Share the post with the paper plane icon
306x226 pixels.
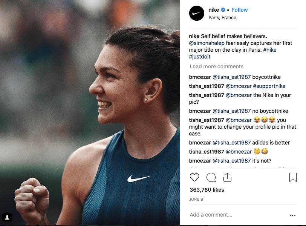pos(227,177)
